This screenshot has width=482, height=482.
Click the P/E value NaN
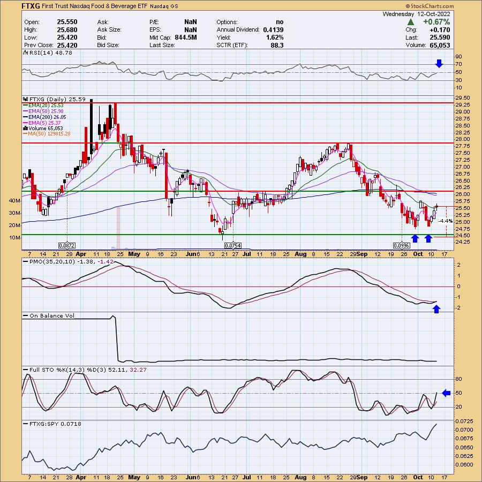[x=190, y=22]
